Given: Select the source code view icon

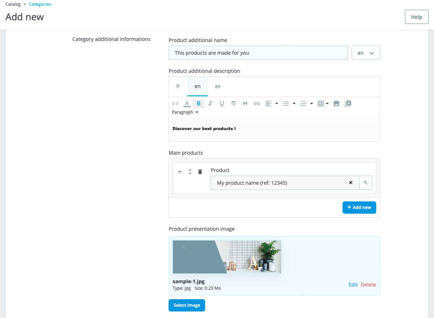Looking at the screenshot, I should click(x=175, y=103).
